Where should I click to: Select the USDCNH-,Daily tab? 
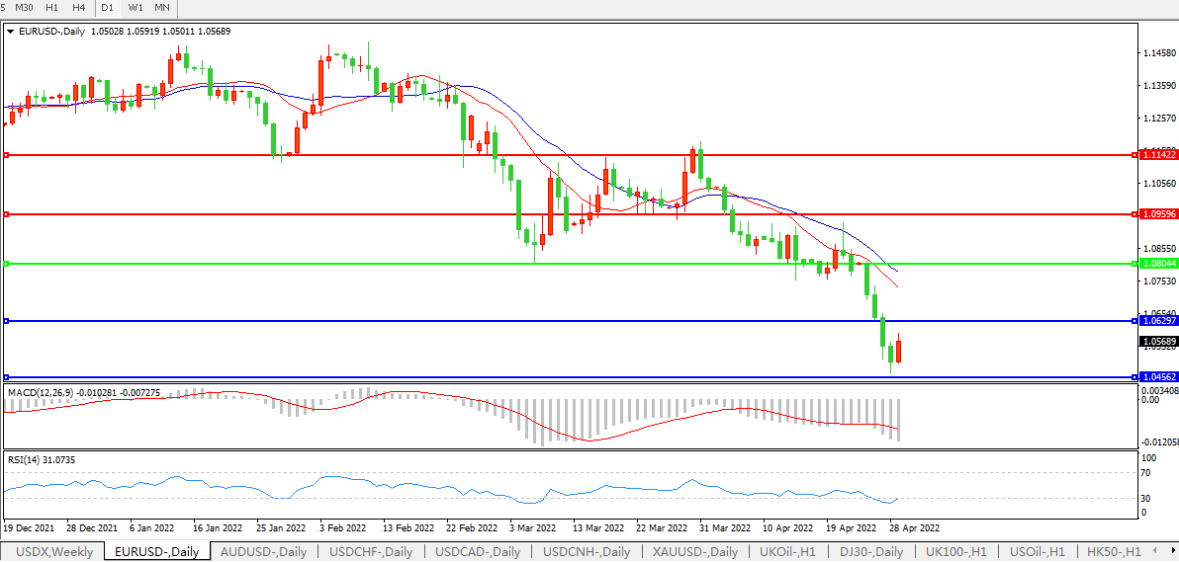[586, 551]
